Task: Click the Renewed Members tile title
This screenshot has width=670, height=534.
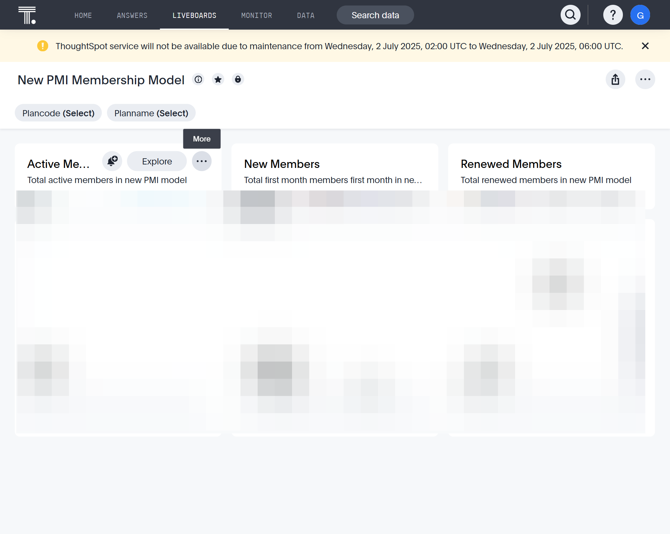Action: coord(511,164)
